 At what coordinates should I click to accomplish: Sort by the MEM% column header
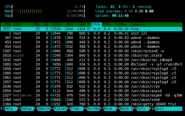click(x=106, y=24)
